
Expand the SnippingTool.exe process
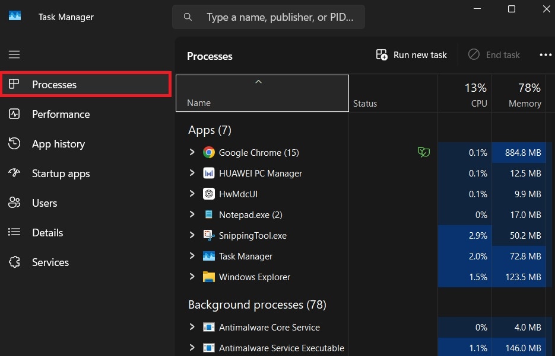[x=192, y=235]
